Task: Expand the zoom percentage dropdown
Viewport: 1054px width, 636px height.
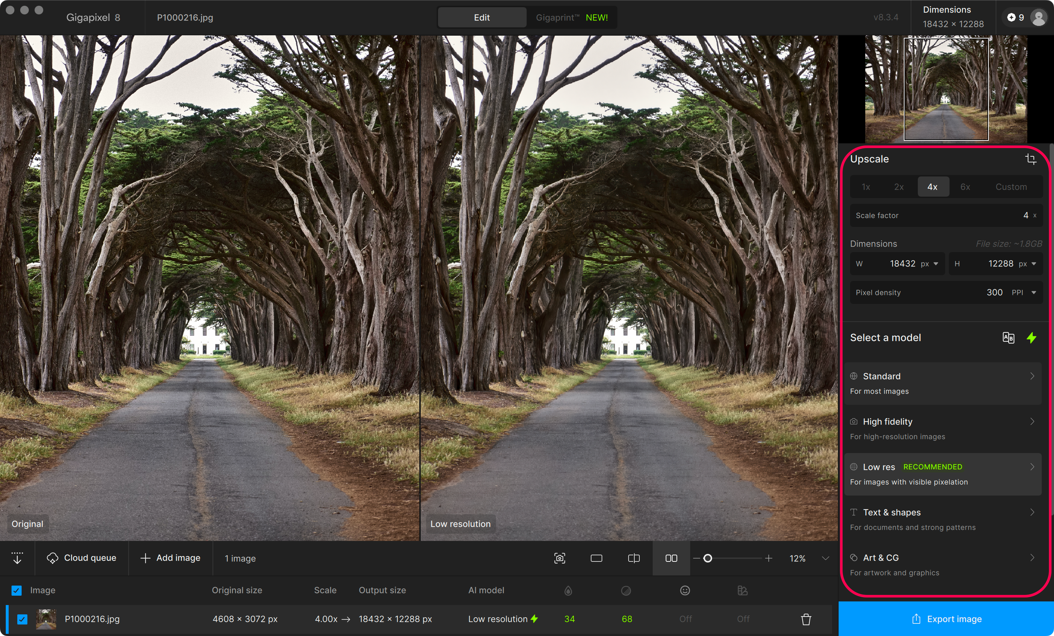Action: coord(826,558)
